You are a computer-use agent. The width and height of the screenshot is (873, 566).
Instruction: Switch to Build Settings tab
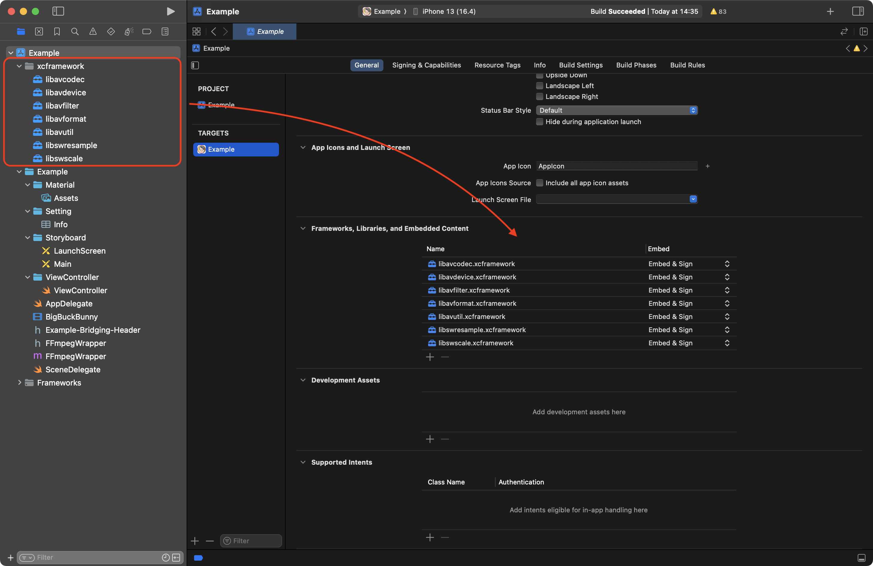click(x=581, y=65)
